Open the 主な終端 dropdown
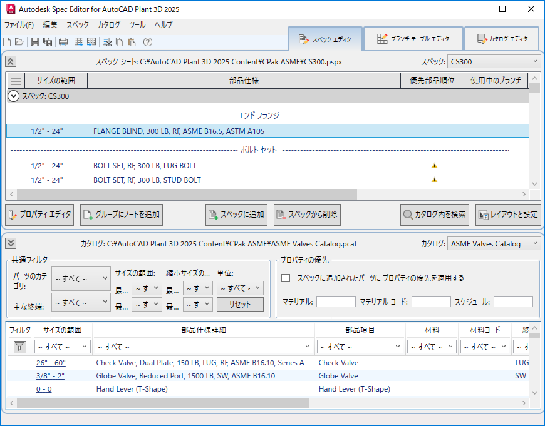Screen dimensions: 545x426 click(x=81, y=302)
